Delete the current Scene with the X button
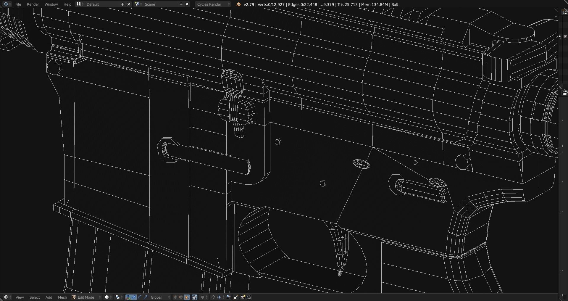568x301 pixels. coord(187,4)
